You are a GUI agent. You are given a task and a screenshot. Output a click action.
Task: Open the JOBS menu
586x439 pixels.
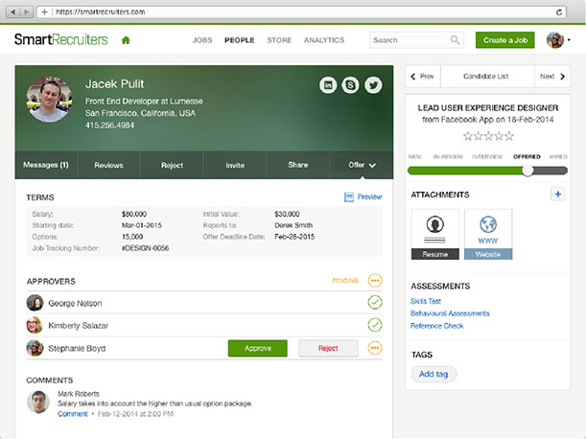[202, 40]
